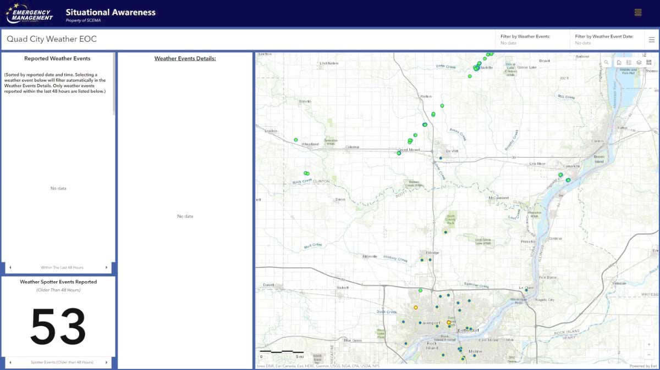Image resolution: width=660 pixels, height=370 pixels.
Task: Expand Filter by Weather Event Date dropdown
Action: pyautogui.click(x=607, y=40)
